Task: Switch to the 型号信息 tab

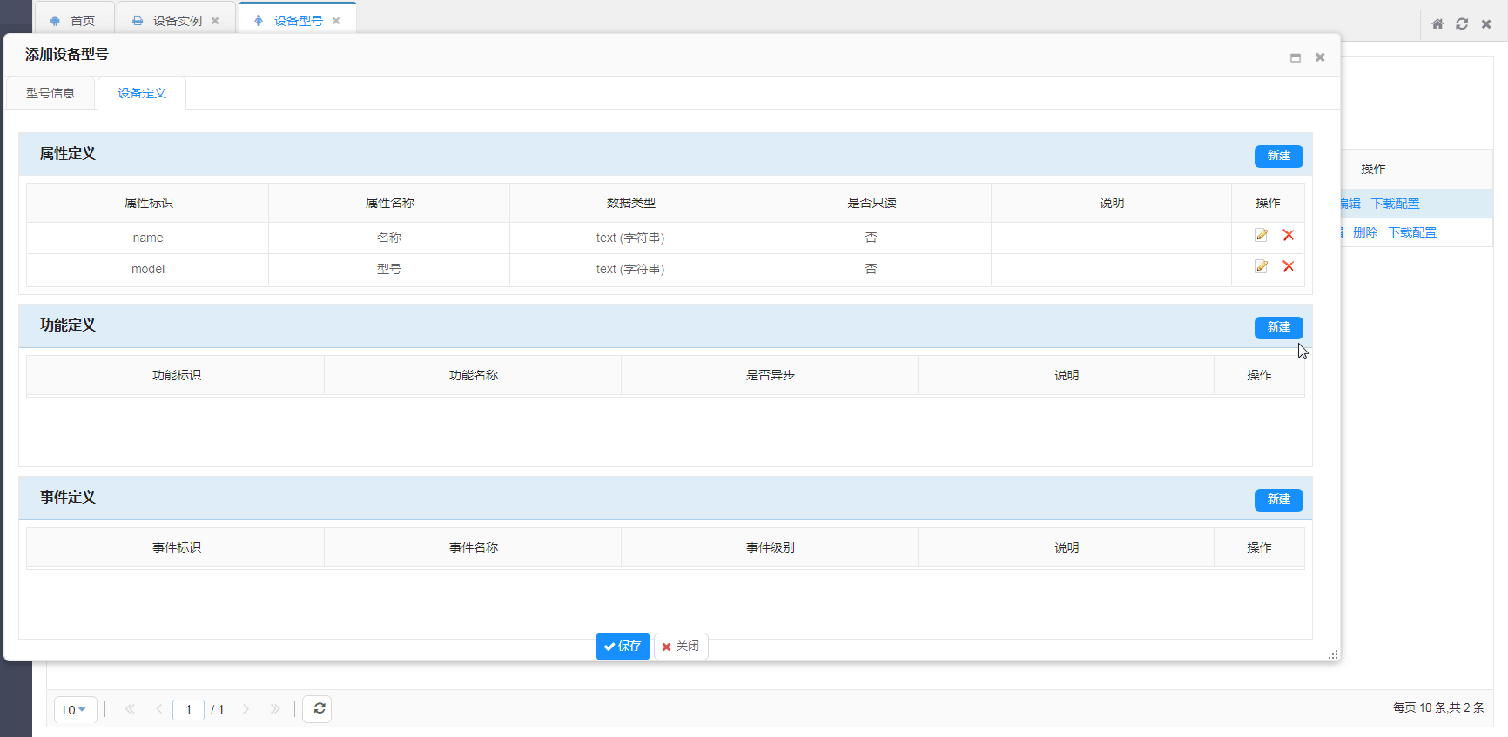Action: [50, 93]
